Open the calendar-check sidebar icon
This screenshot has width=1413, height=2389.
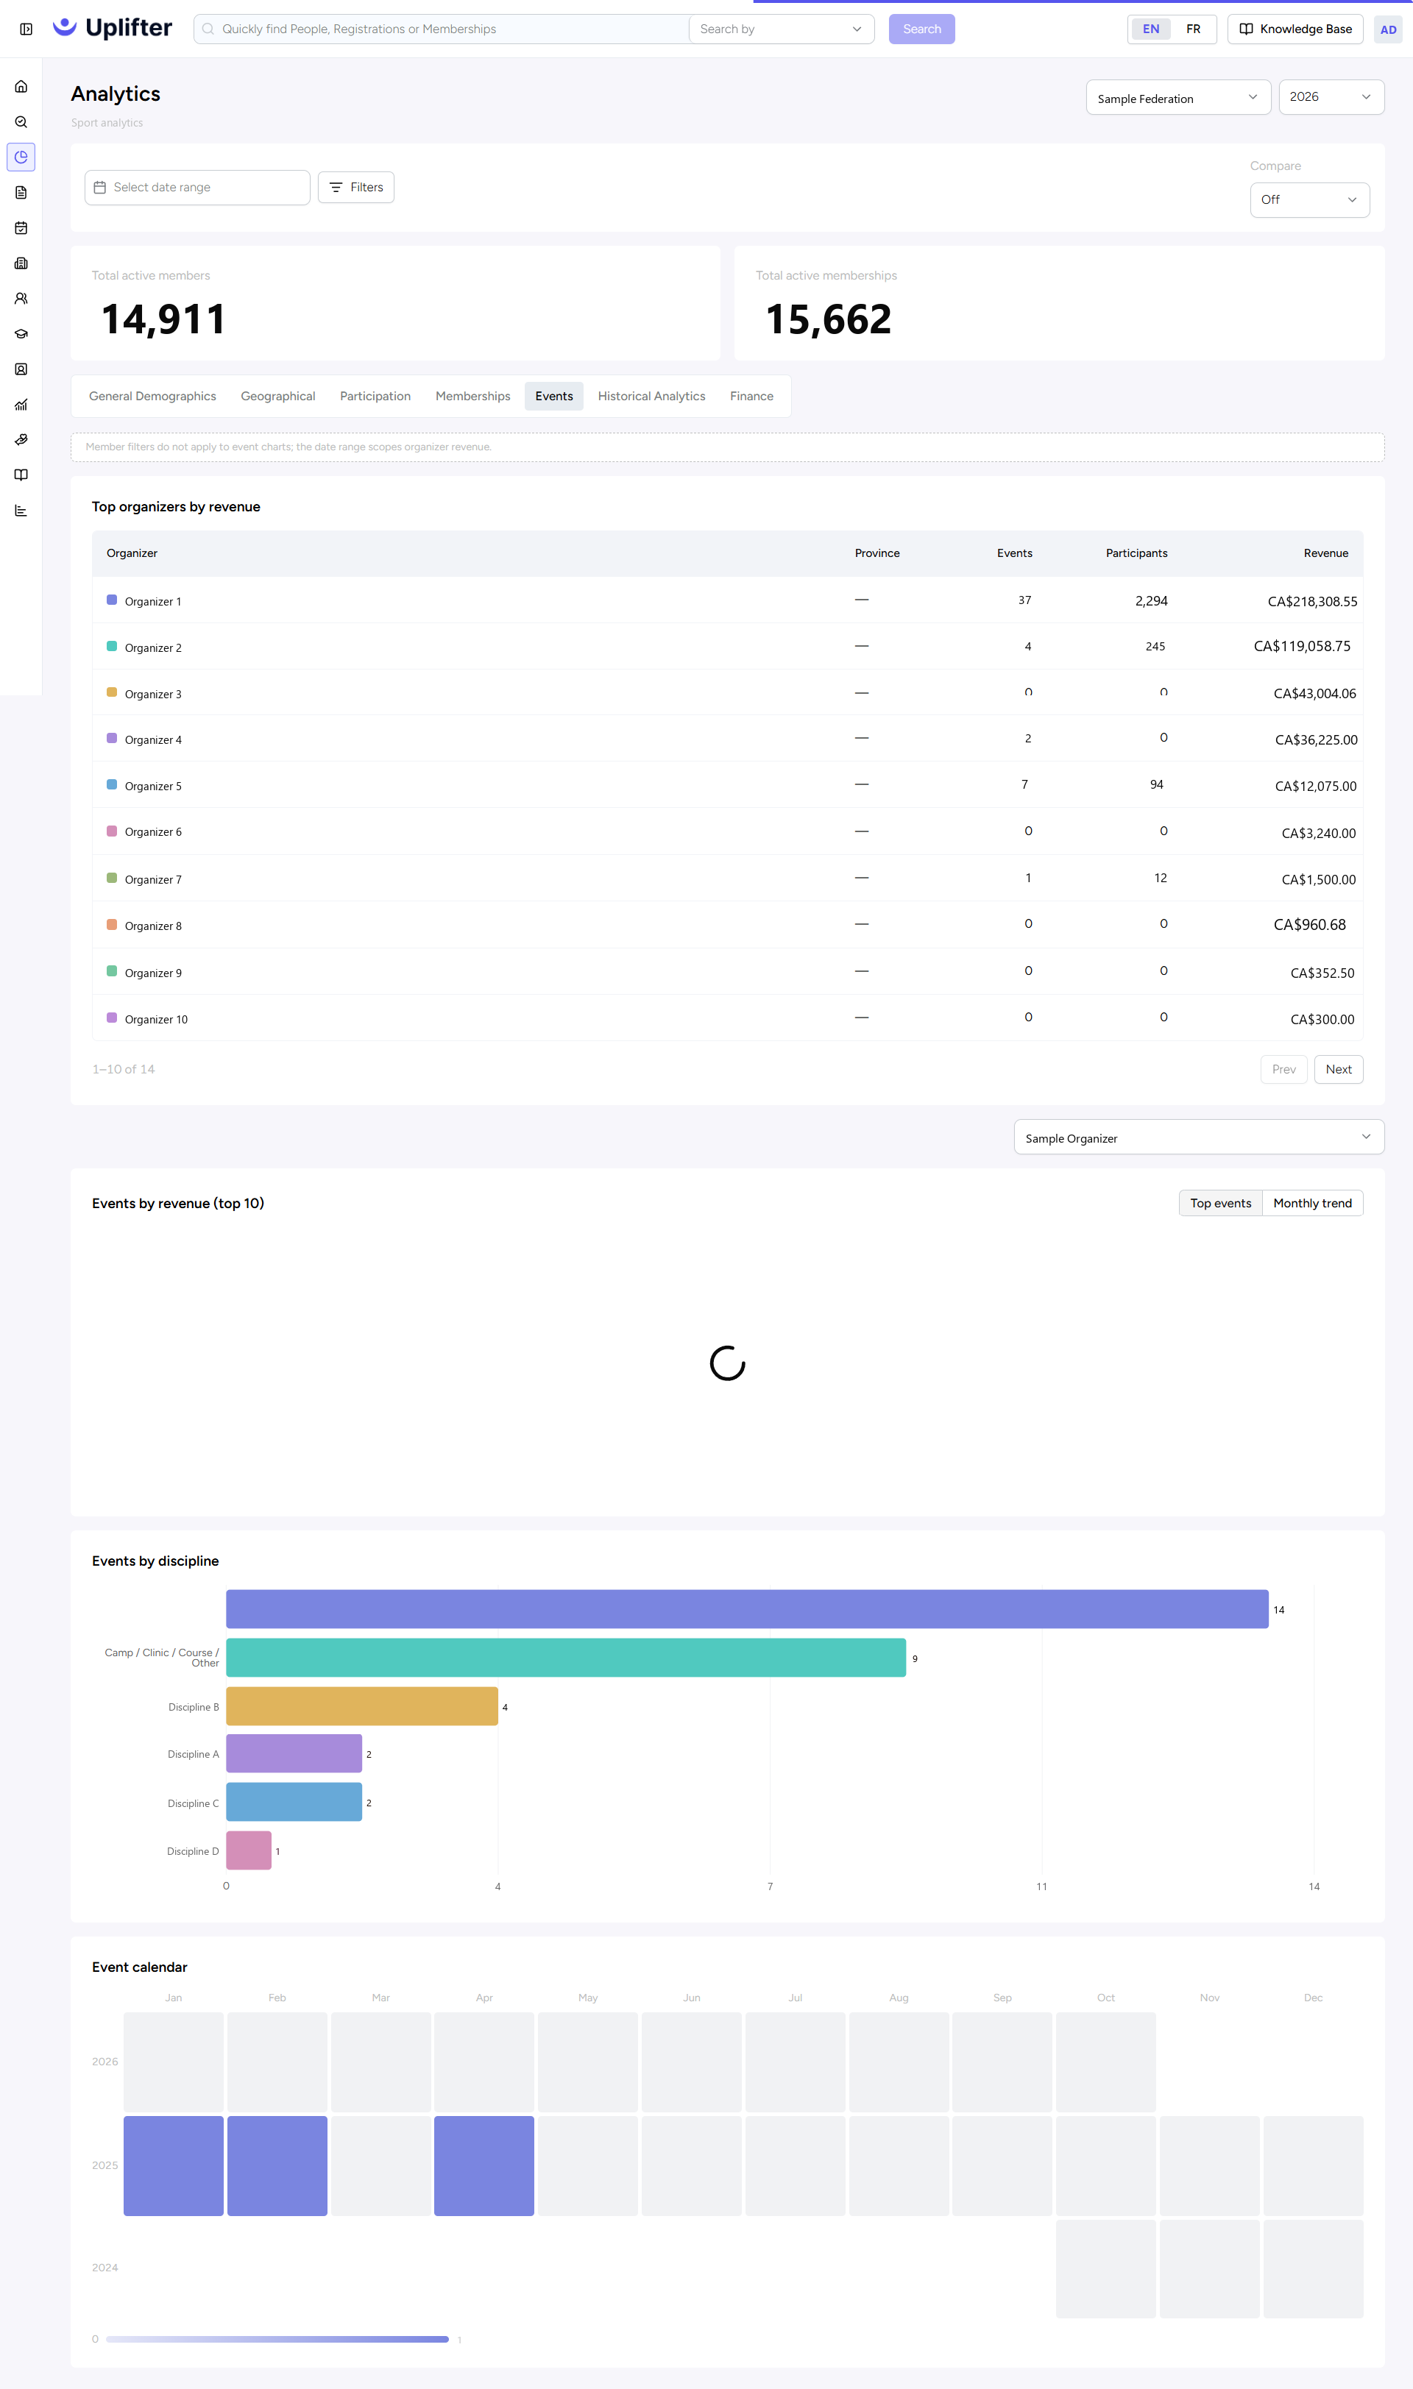(21, 227)
